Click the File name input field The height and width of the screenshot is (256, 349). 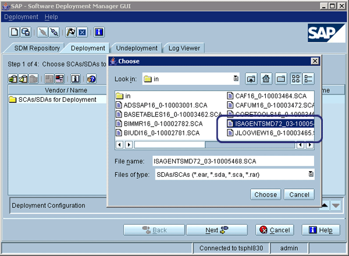(232, 161)
